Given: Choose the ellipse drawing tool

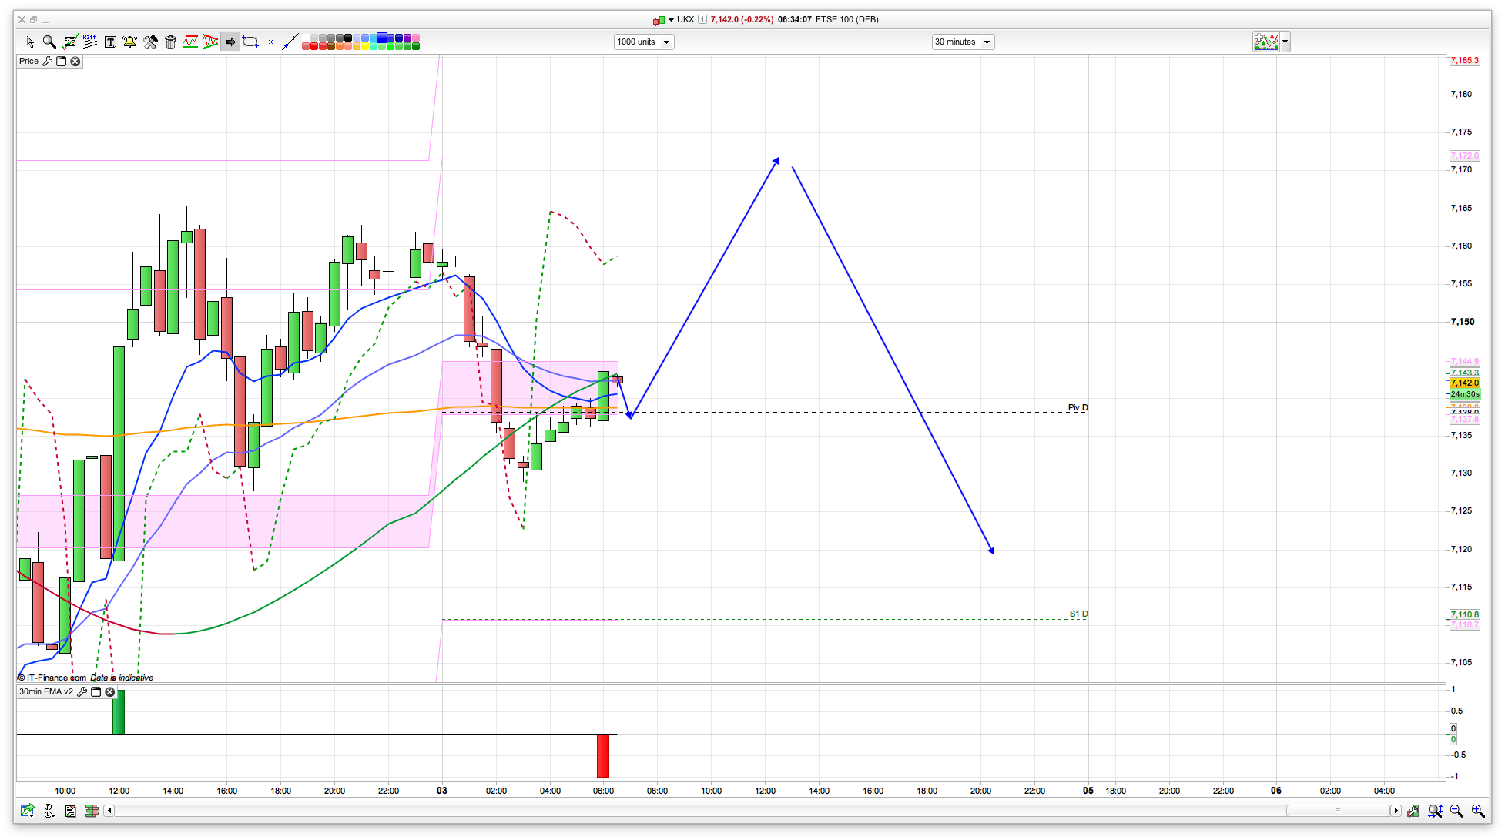Looking at the screenshot, I should click(x=250, y=42).
